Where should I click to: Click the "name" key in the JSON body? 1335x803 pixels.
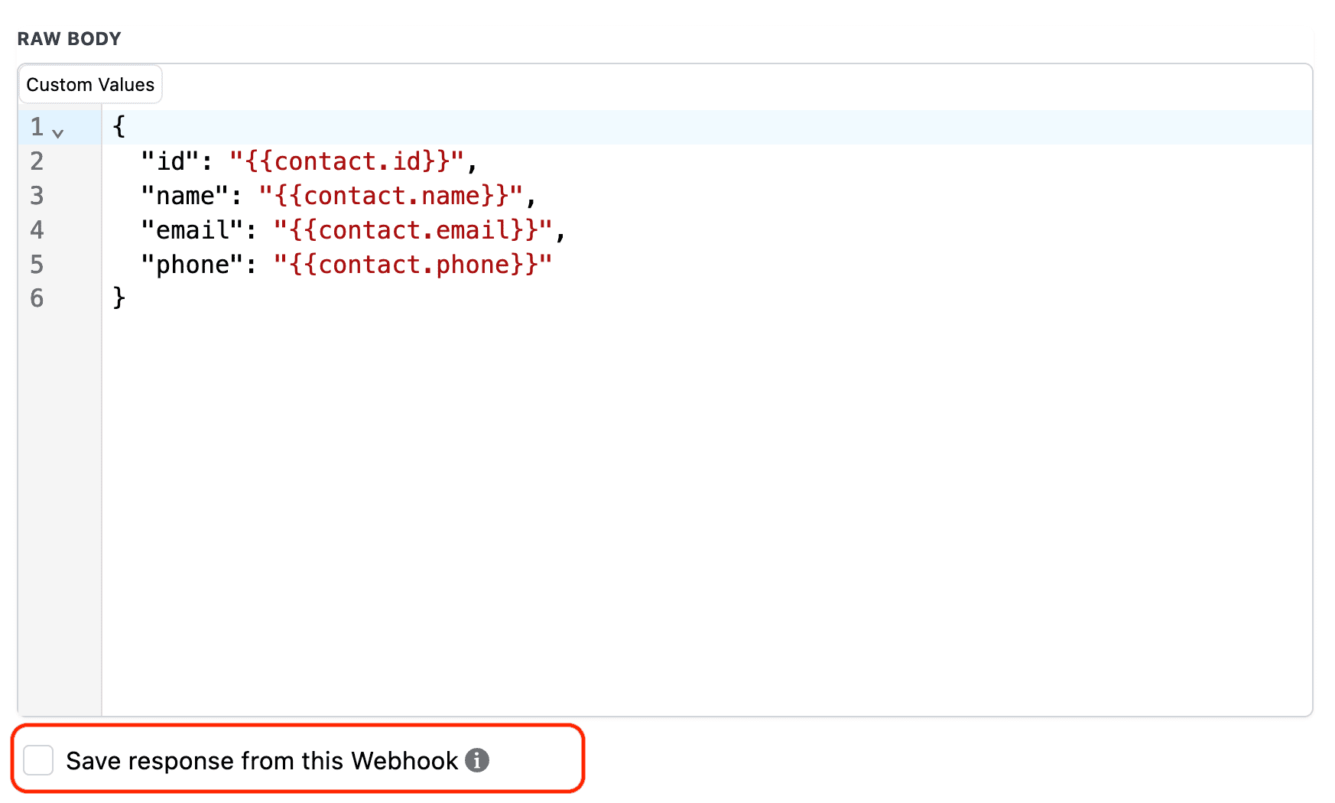pos(185,196)
